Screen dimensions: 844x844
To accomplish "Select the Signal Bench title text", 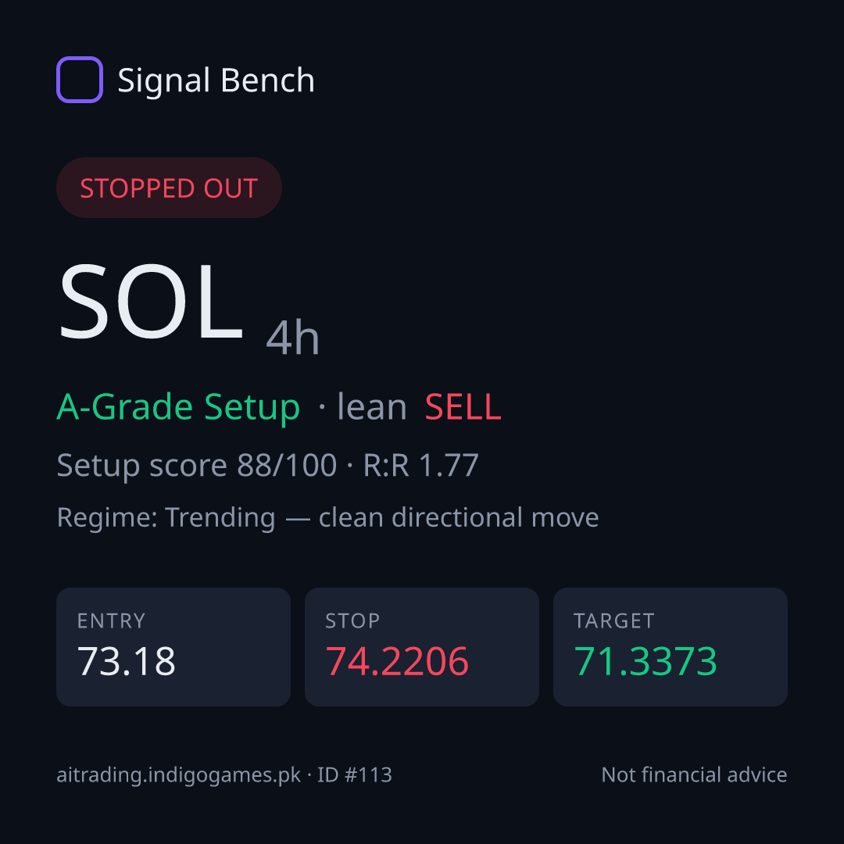I will pos(216,80).
